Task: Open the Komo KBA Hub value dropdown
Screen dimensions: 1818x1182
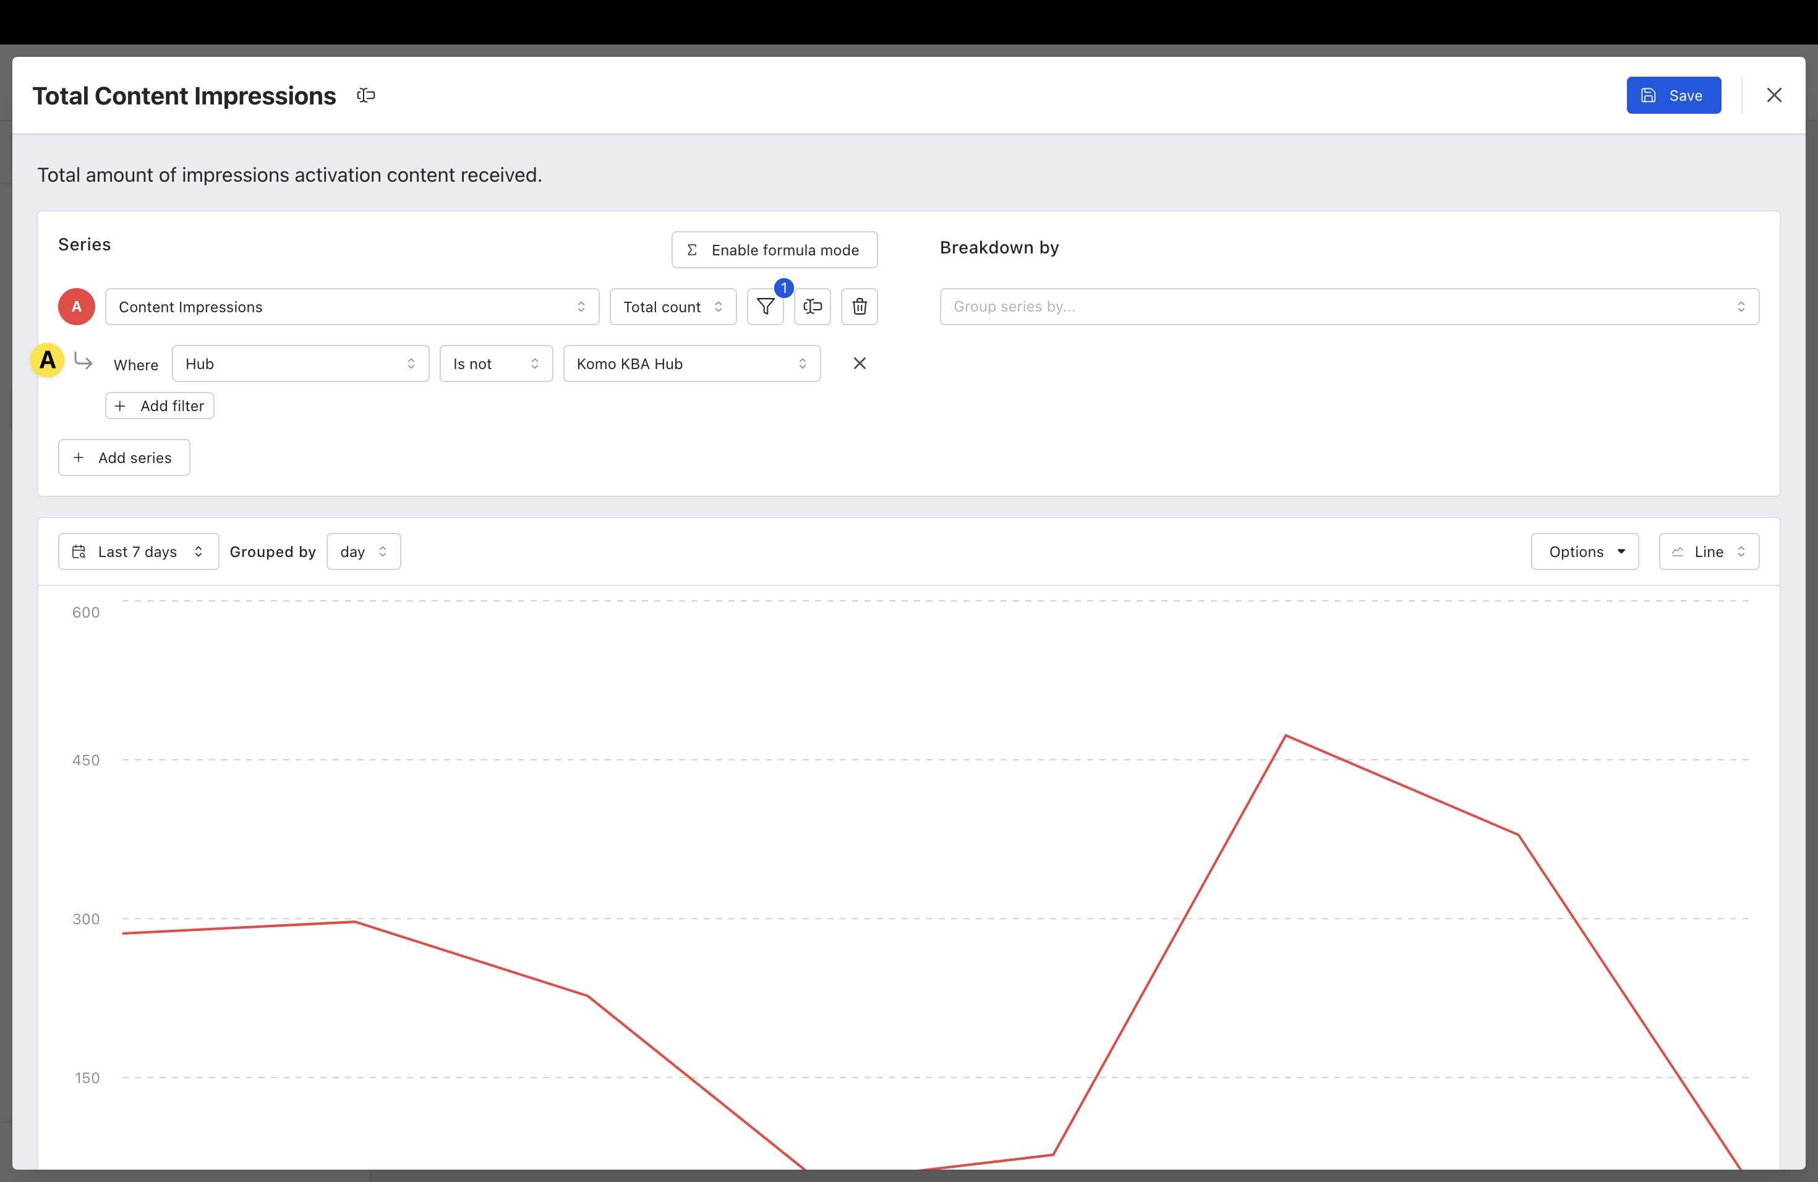Action: [691, 364]
